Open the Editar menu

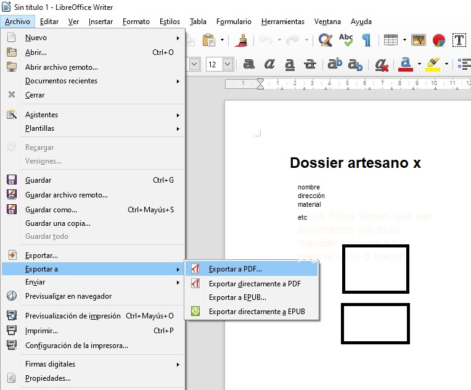coord(49,22)
